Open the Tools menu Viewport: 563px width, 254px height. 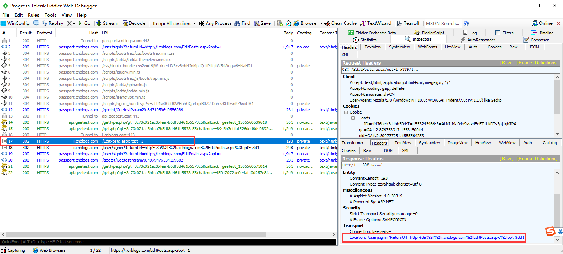[x=50, y=15]
